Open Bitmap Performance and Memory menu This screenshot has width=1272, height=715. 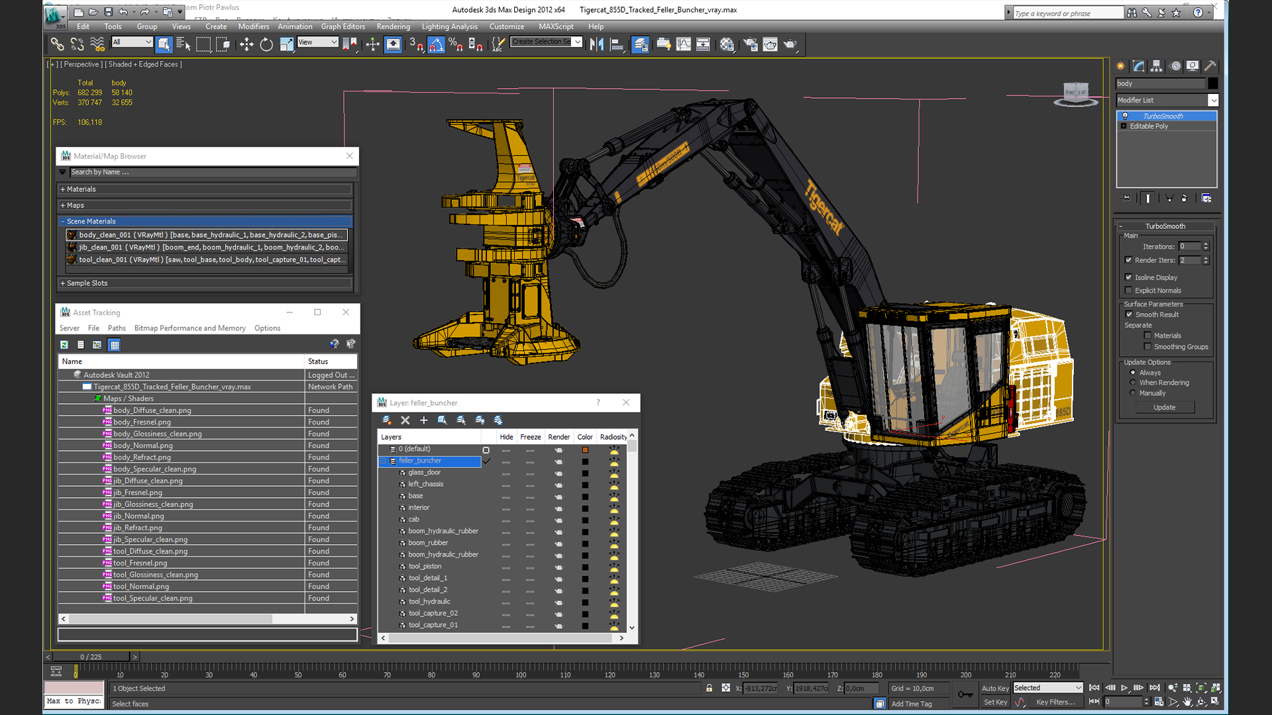coord(189,328)
